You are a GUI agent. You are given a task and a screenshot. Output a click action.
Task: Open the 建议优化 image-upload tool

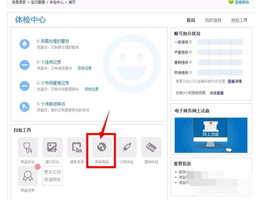coord(53,147)
